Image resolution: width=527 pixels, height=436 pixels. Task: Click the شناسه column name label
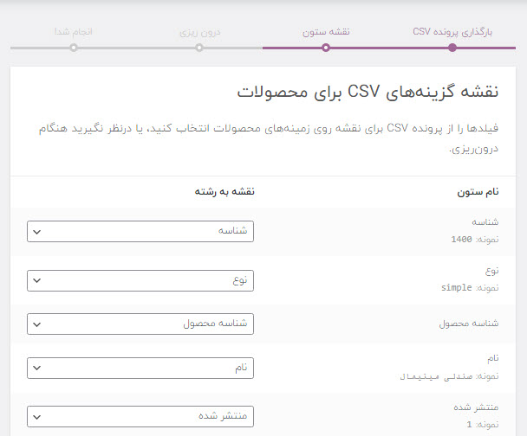[485, 222]
